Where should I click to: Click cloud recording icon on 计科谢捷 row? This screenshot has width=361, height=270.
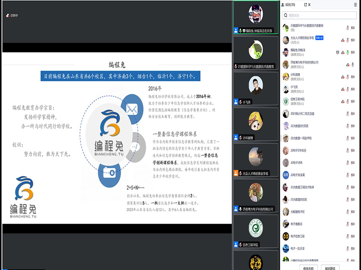343,77
